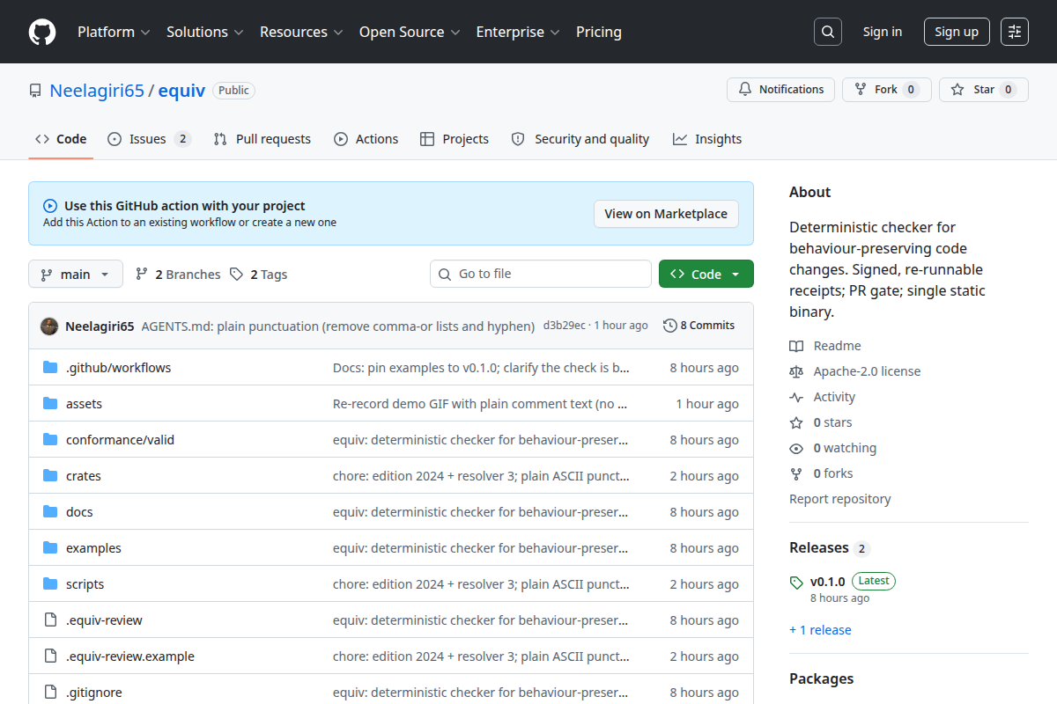Click the branch icon beside 2 Branches

point(141,274)
